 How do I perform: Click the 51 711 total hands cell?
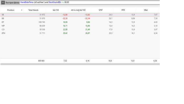click(42, 33)
